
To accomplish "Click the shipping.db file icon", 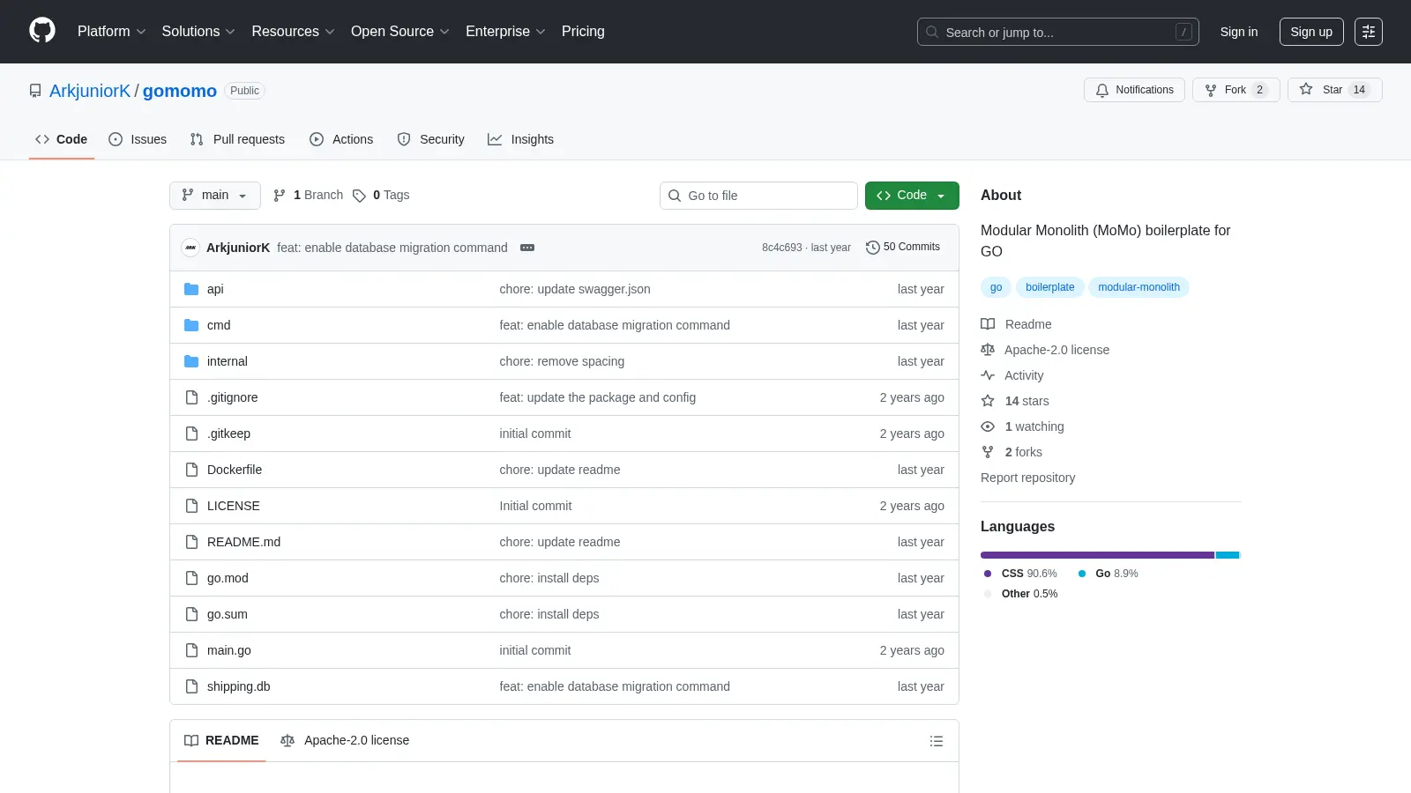I will 191,686.
